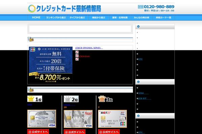Click the arrow icon heading the VISA sidebar section

[138, 82]
